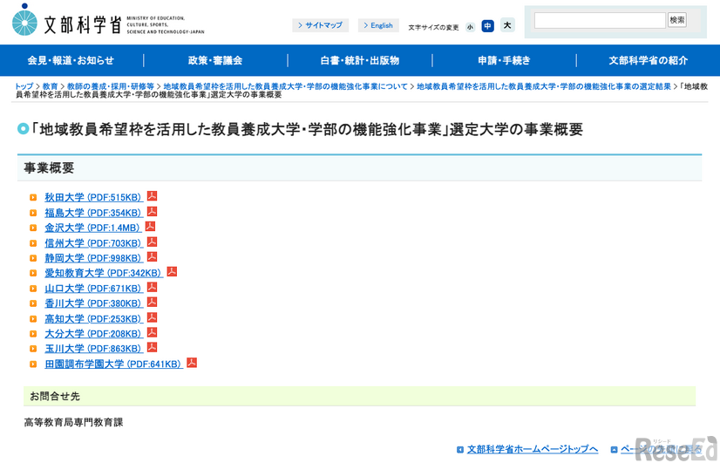Open the 政策・審議会 menu
The width and height of the screenshot is (720, 463).
(215, 60)
